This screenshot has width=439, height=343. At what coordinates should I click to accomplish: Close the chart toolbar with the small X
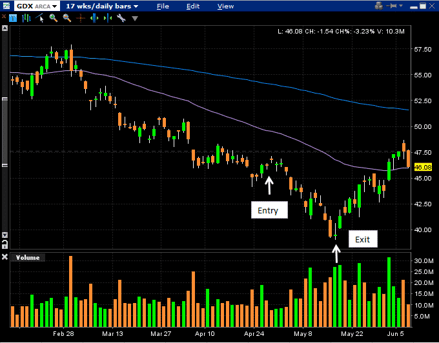coord(4,16)
